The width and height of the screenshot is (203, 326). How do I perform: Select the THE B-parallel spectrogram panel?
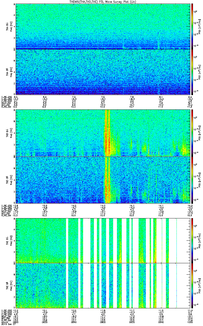pos(102,286)
